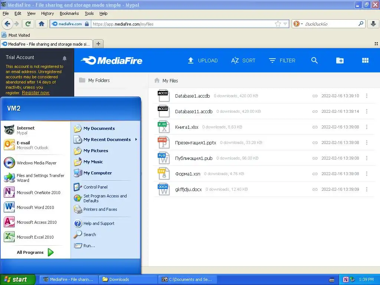The image size is (380, 285).
Task: Click the PPTX file icon of Презентация1.pptx
Action: (x=164, y=142)
